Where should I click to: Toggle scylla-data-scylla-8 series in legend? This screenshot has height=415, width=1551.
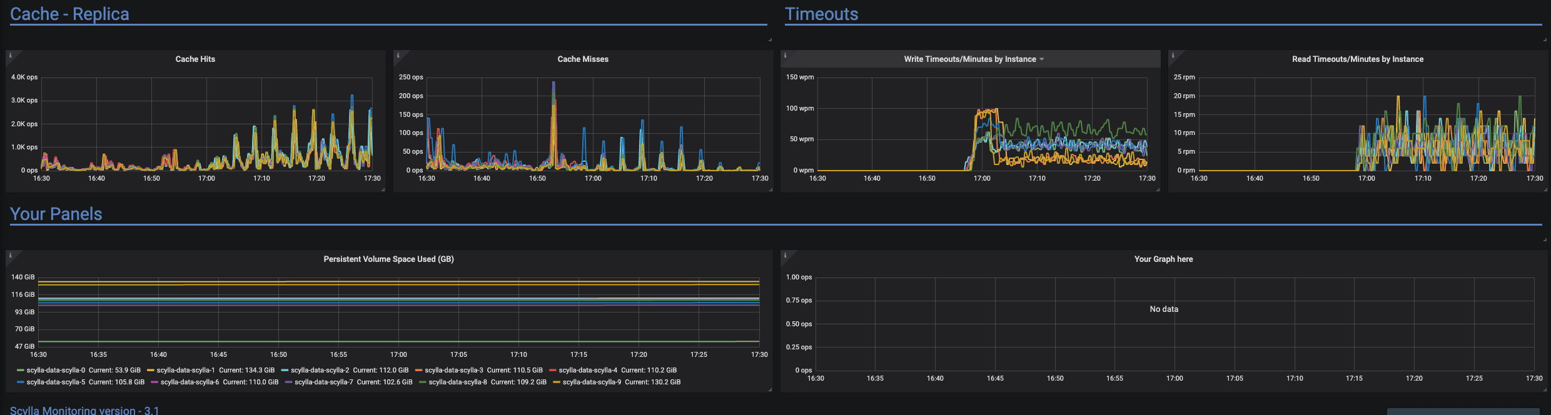pyautogui.click(x=458, y=382)
